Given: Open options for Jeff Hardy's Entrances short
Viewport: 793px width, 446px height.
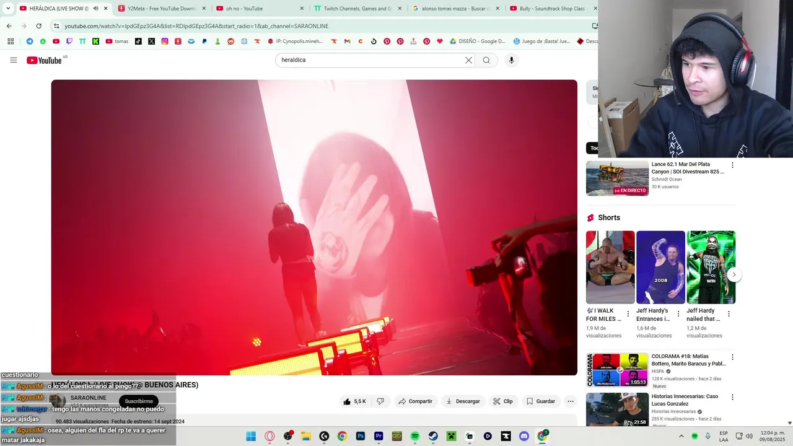Looking at the screenshot, I should 678,314.
